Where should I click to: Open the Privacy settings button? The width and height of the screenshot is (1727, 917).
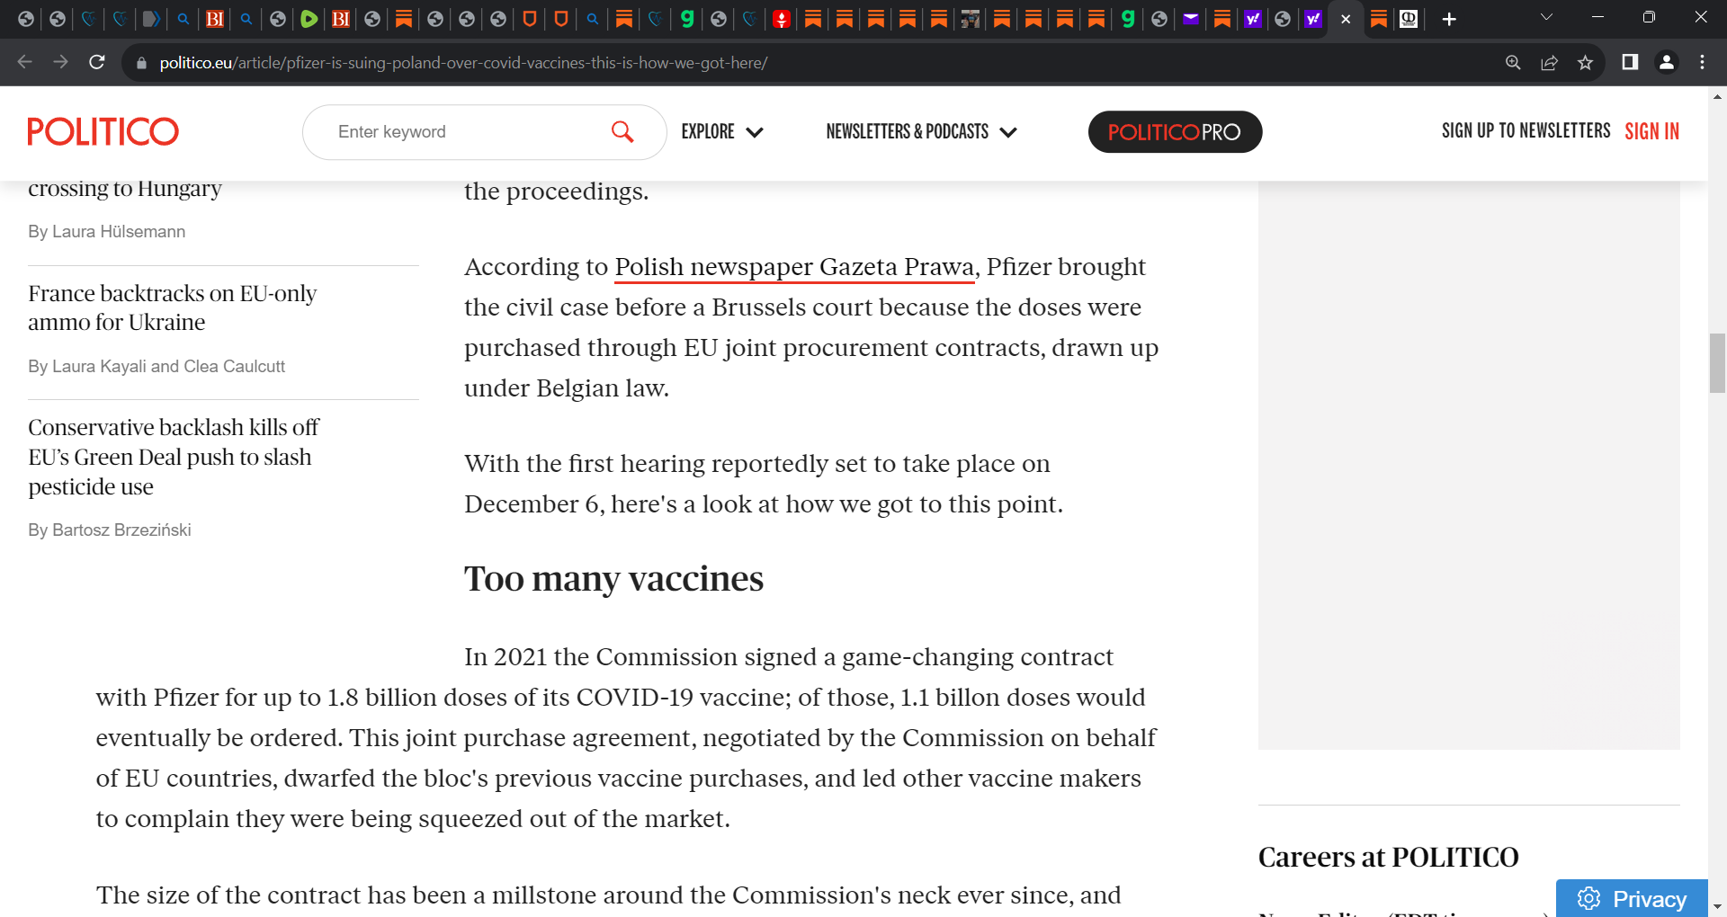(1632, 898)
